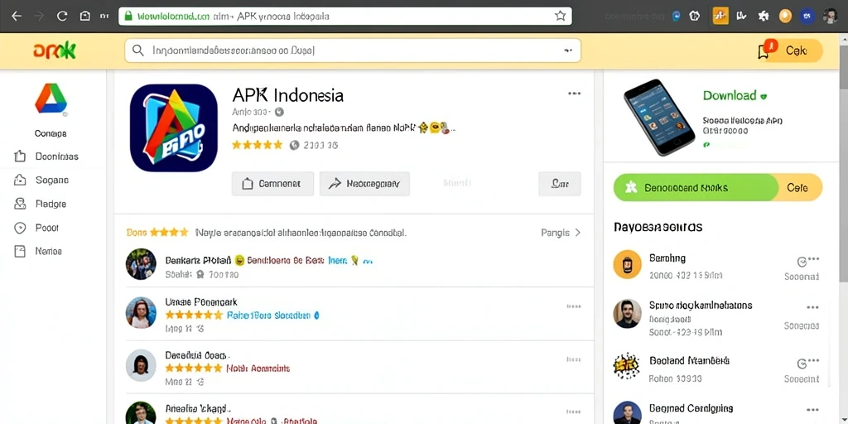Open Fladore in the left sidebar
Screen dimensions: 848x424
click(x=40, y=204)
